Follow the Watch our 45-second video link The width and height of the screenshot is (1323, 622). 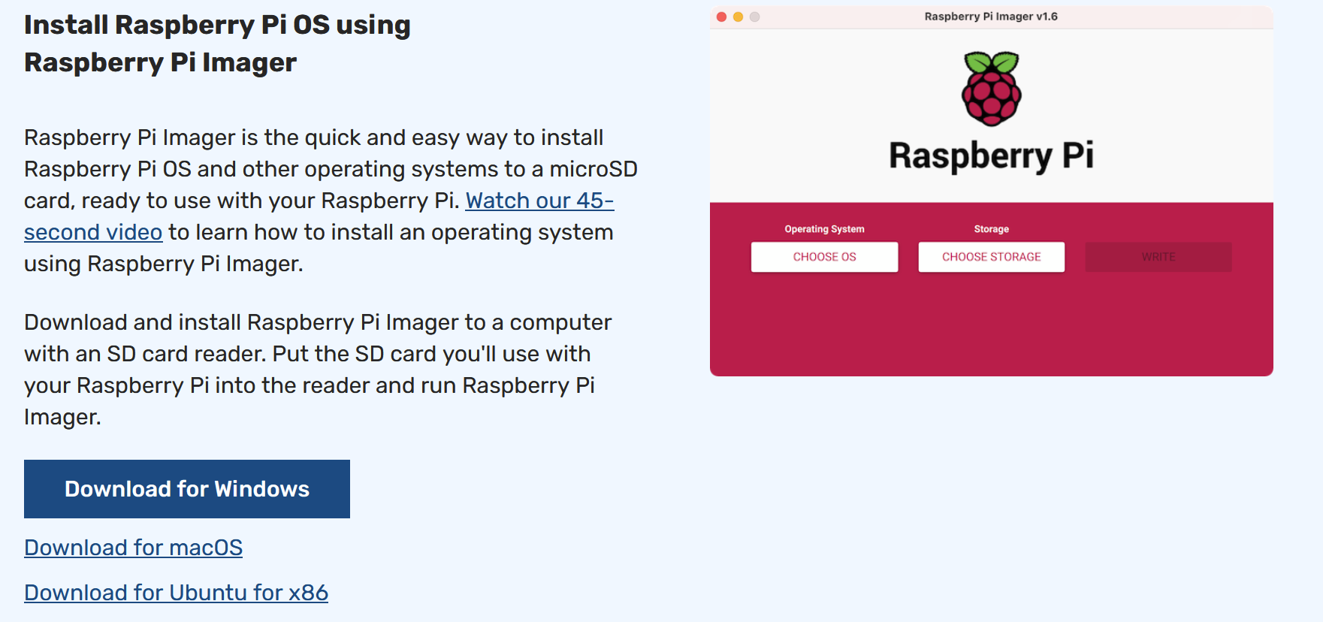pos(539,201)
